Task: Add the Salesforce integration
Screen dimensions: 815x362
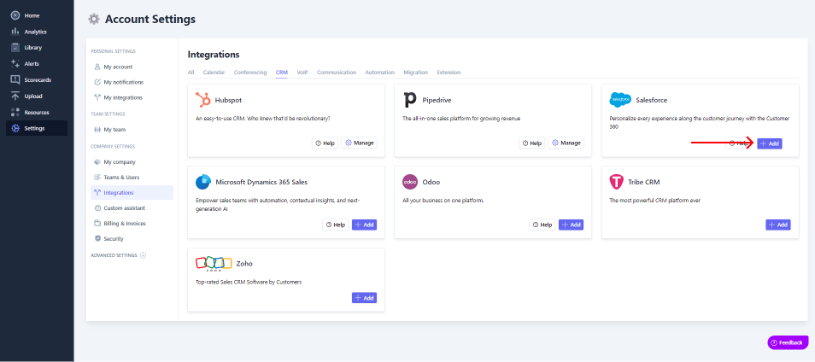Action: coord(769,143)
